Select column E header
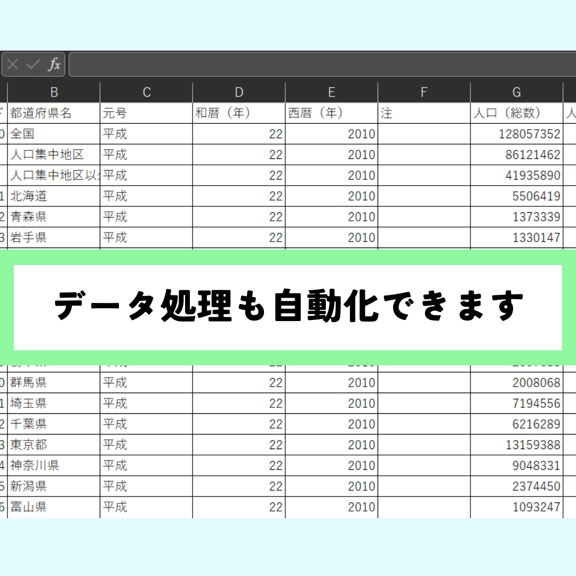 coord(332,92)
